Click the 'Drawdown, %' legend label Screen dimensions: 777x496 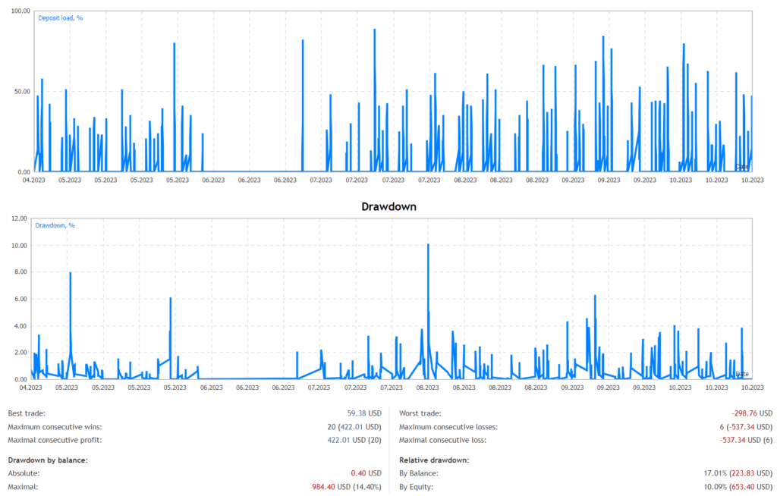tap(55, 225)
